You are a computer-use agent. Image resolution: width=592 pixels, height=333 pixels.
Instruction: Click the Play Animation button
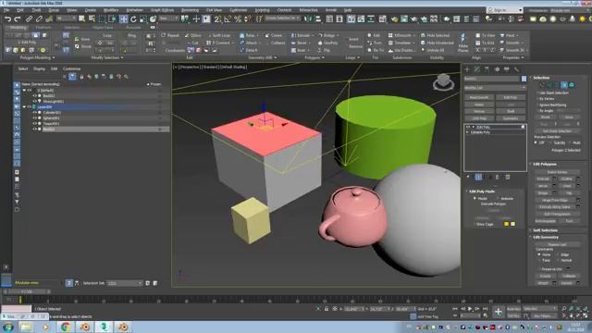coord(470,309)
